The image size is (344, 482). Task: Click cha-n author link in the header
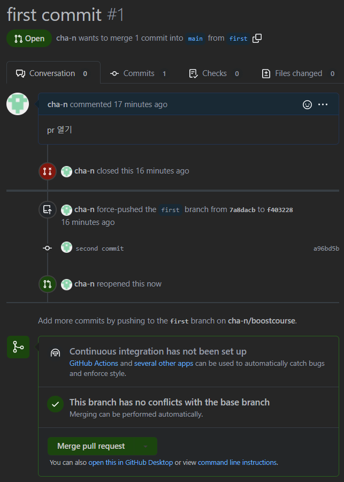point(67,38)
